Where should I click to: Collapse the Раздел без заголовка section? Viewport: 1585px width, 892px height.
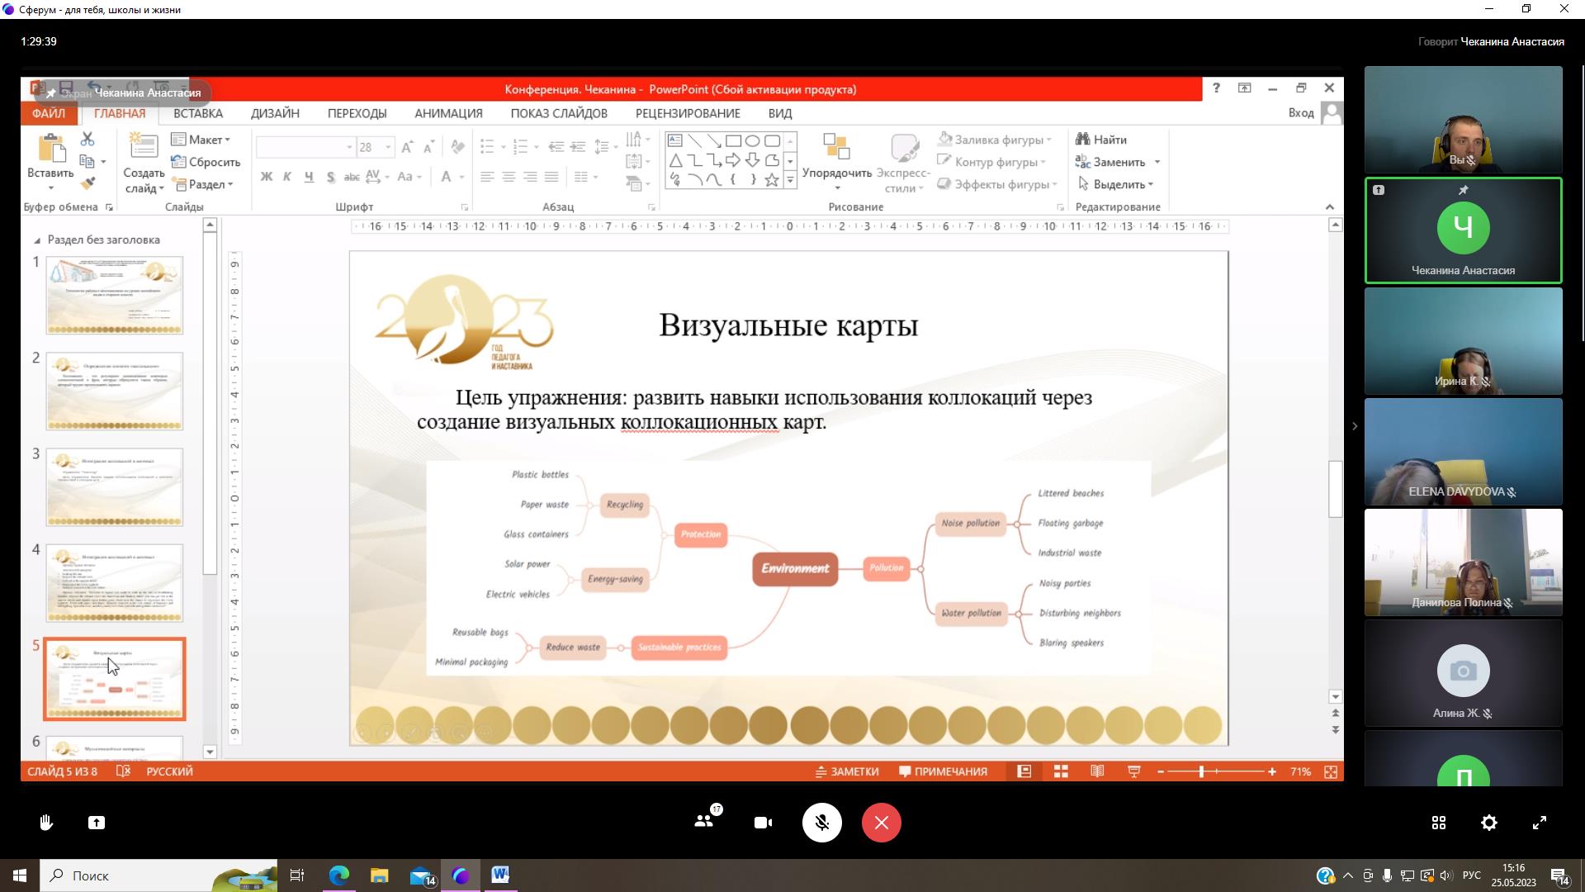click(37, 240)
